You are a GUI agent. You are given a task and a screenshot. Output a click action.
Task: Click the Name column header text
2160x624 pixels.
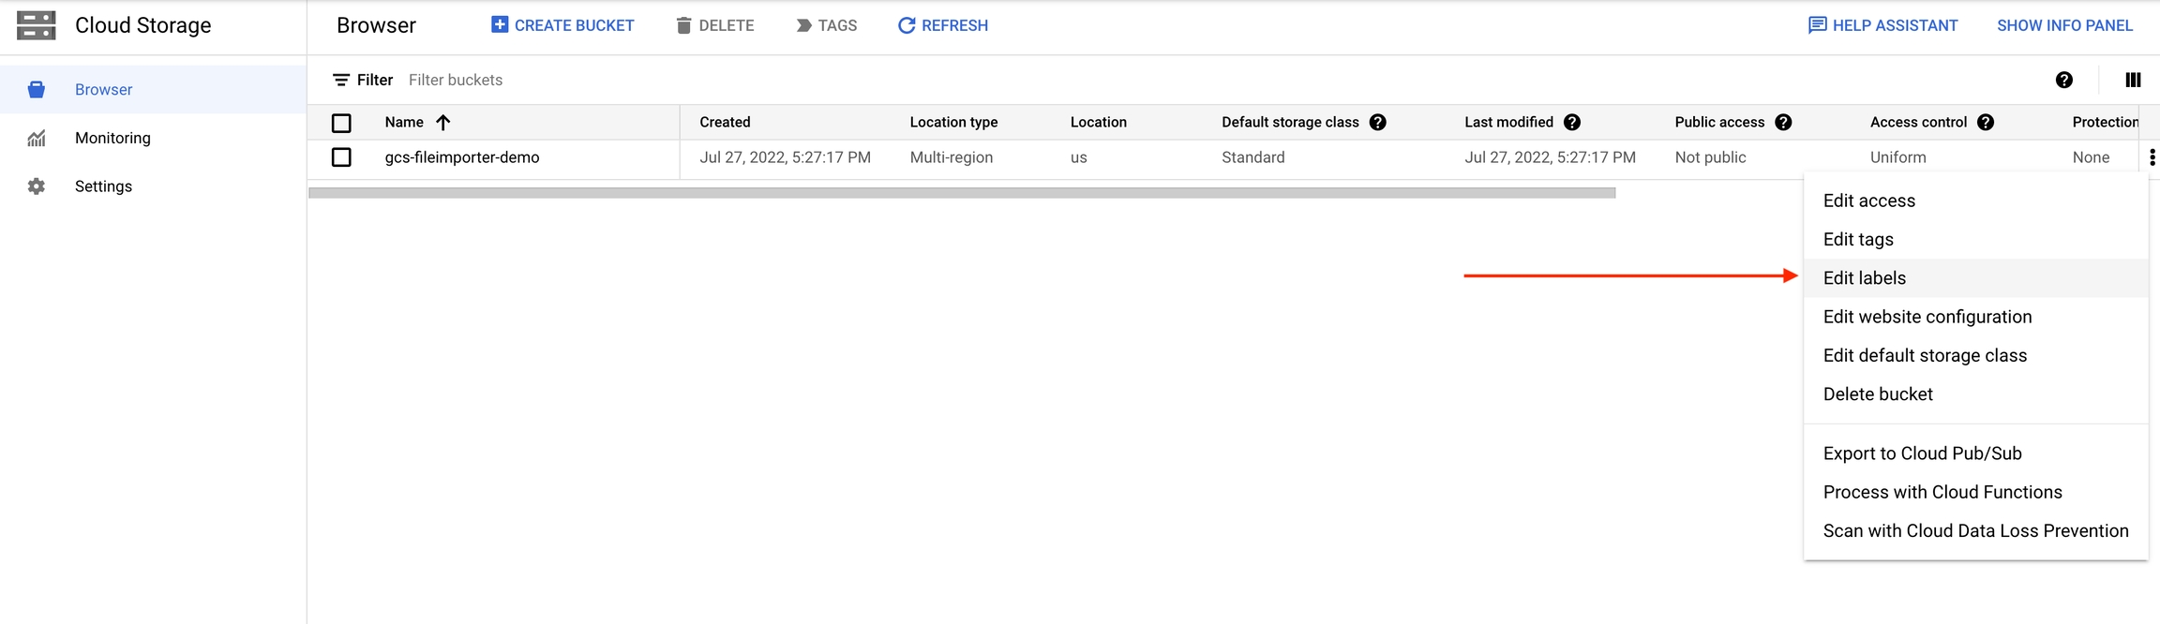[x=404, y=123]
